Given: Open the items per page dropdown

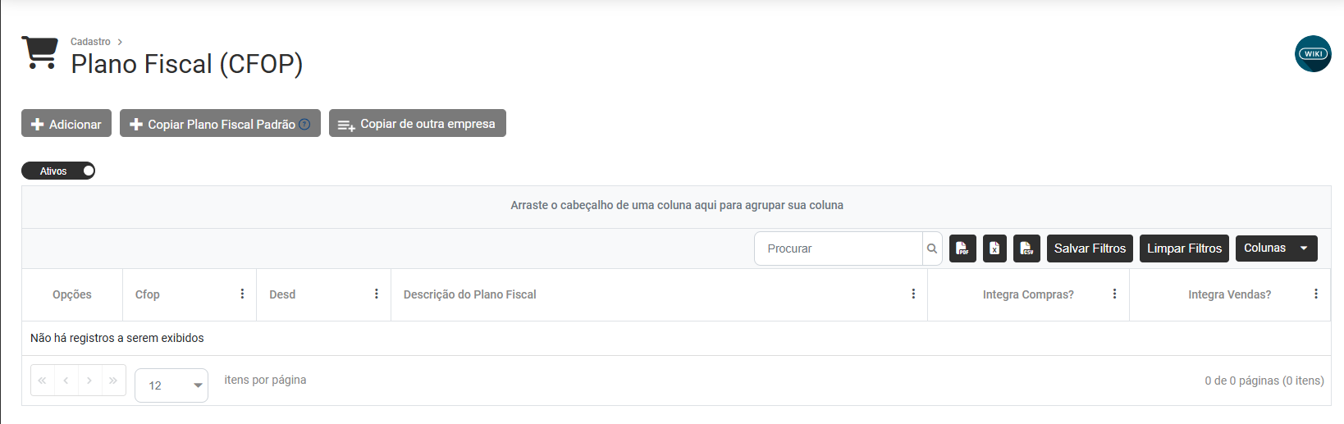Looking at the screenshot, I should click(x=171, y=385).
